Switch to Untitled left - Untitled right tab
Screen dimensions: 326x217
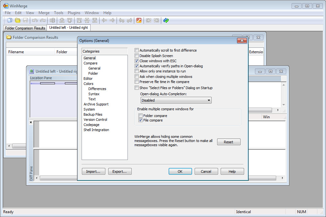(69, 28)
